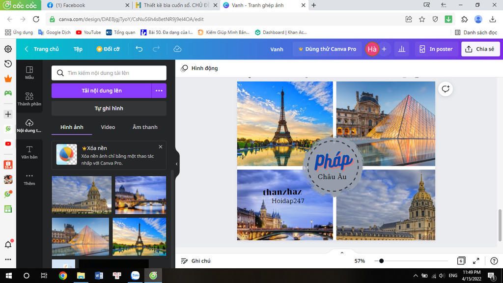This screenshot has width=503, height=283.
Task: Click the 57% zoom level
Action: (x=360, y=261)
